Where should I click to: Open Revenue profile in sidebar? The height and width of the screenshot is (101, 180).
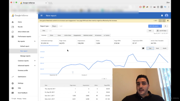tap(23, 70)
